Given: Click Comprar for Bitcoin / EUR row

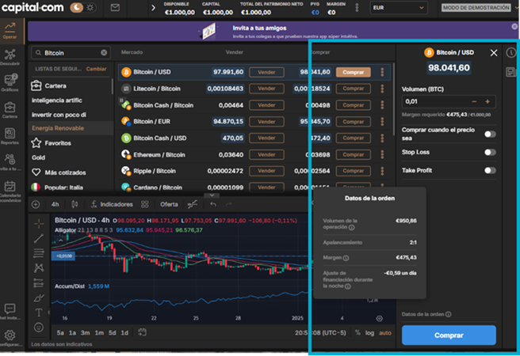Looking at the screenshot, I should 354,121.
